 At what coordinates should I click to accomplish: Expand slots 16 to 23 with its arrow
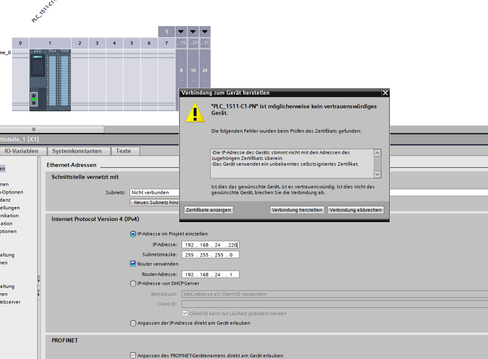coord(193,31)
